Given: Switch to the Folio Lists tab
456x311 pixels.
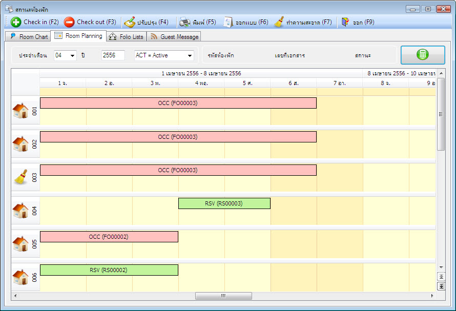Looking at the screenshot, I should tap(126, 36).
